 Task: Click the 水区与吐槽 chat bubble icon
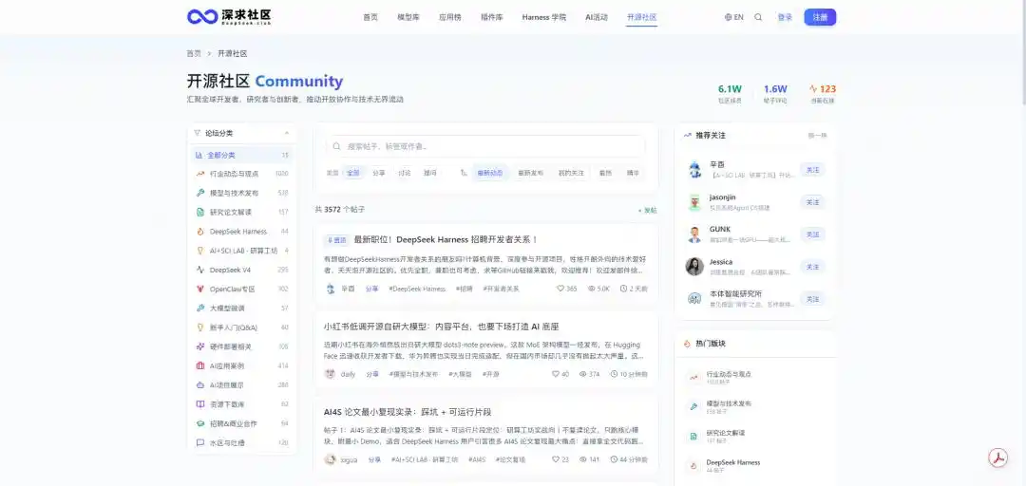coord(200,443)
